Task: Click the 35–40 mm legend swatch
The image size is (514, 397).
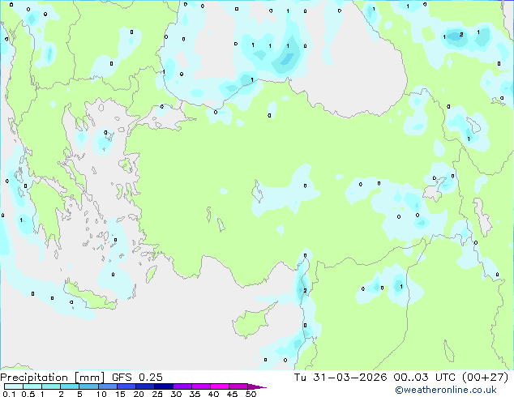Action: point(200,386)
